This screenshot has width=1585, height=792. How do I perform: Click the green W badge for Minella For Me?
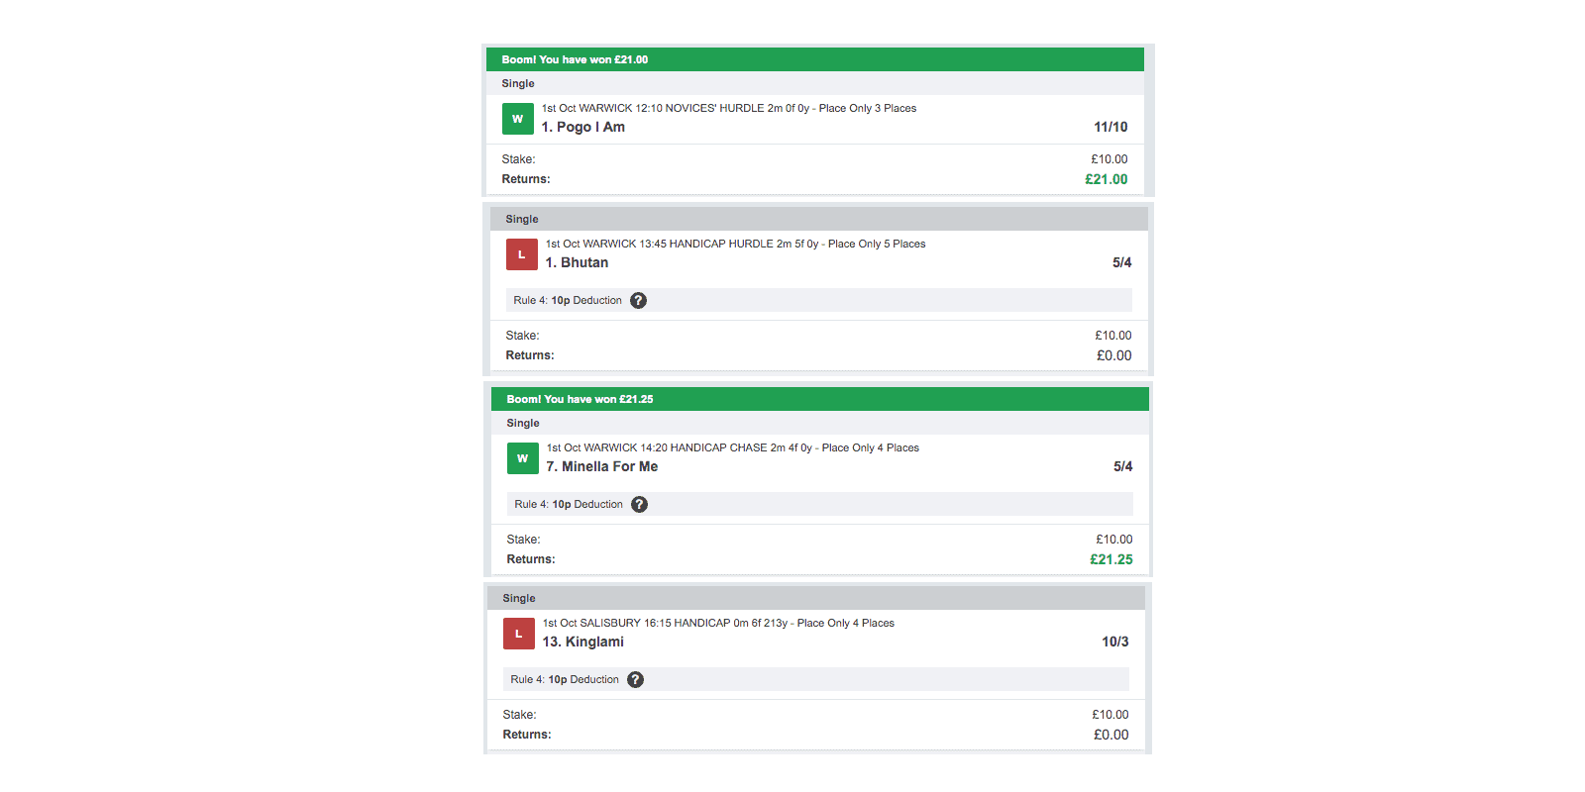coord(522,458)
